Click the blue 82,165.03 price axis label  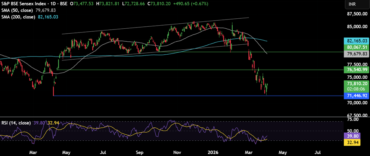click(x=356, y=41)
